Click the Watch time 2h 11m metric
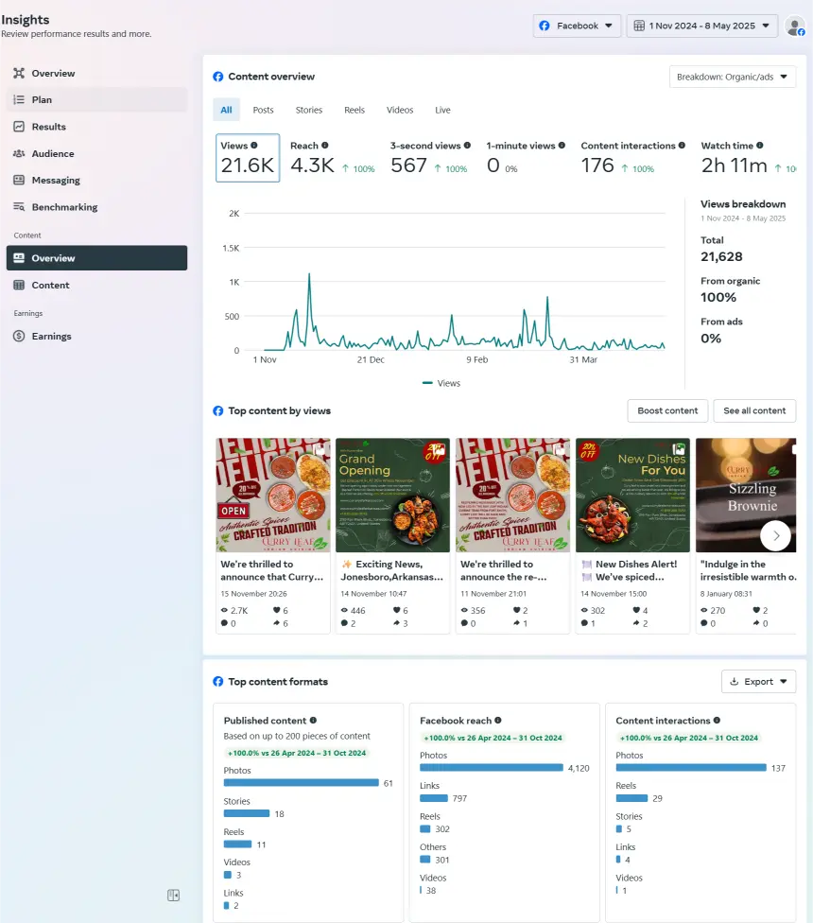The height and width of the screenshot is (923, 813). [749, 158]
